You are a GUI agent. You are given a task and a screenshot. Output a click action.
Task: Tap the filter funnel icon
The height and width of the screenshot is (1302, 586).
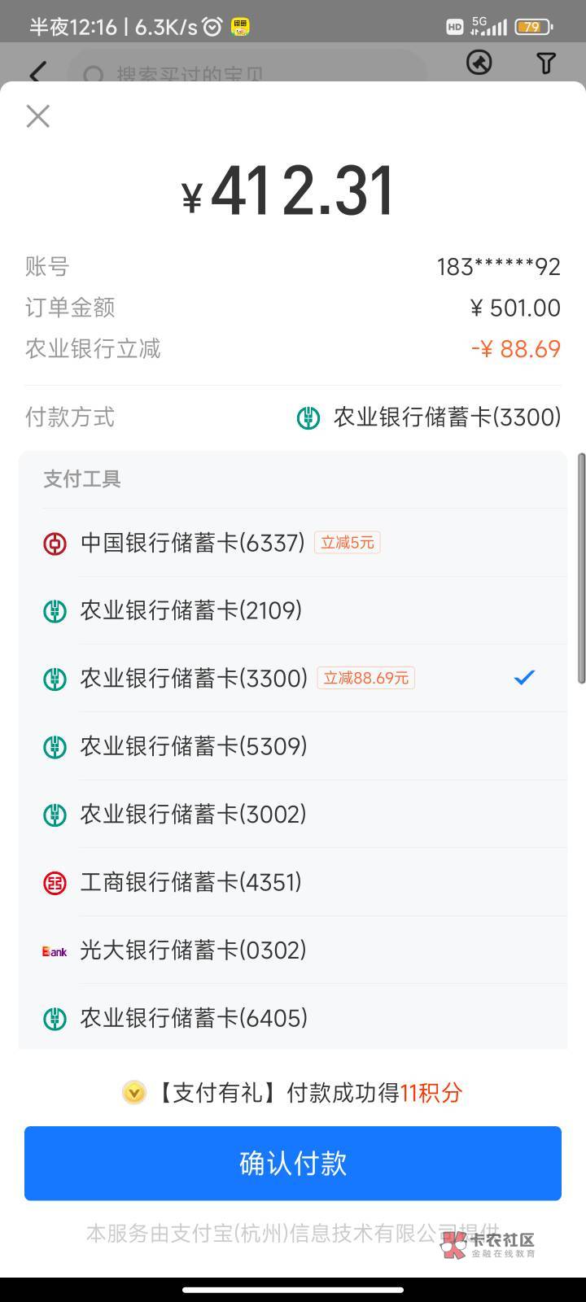(546, 63)
